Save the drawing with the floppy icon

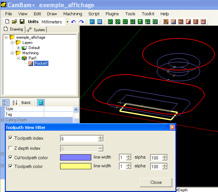(22, 21)
